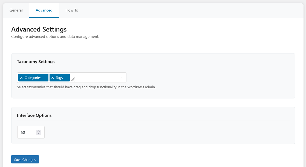Click the 'Configure advanced options' subtitle
Screen dimensions: 306x167
click(55, 36)
